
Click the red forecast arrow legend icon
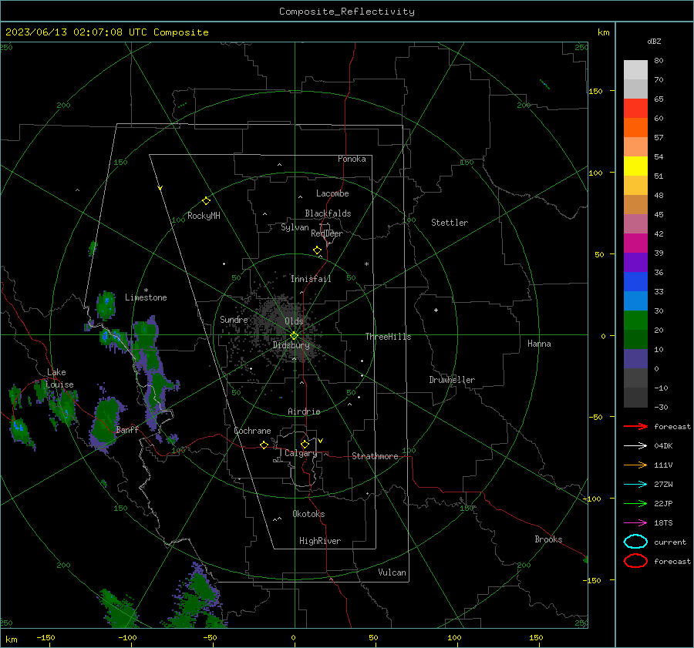[x=635, y=426]
